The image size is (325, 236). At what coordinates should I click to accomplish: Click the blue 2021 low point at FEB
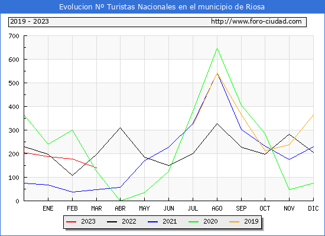tap(72, 192)
